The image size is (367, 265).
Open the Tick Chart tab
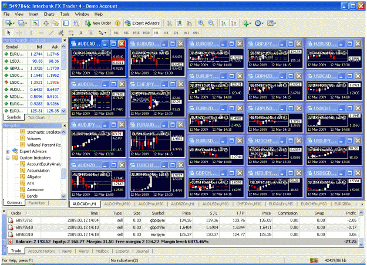36,117
